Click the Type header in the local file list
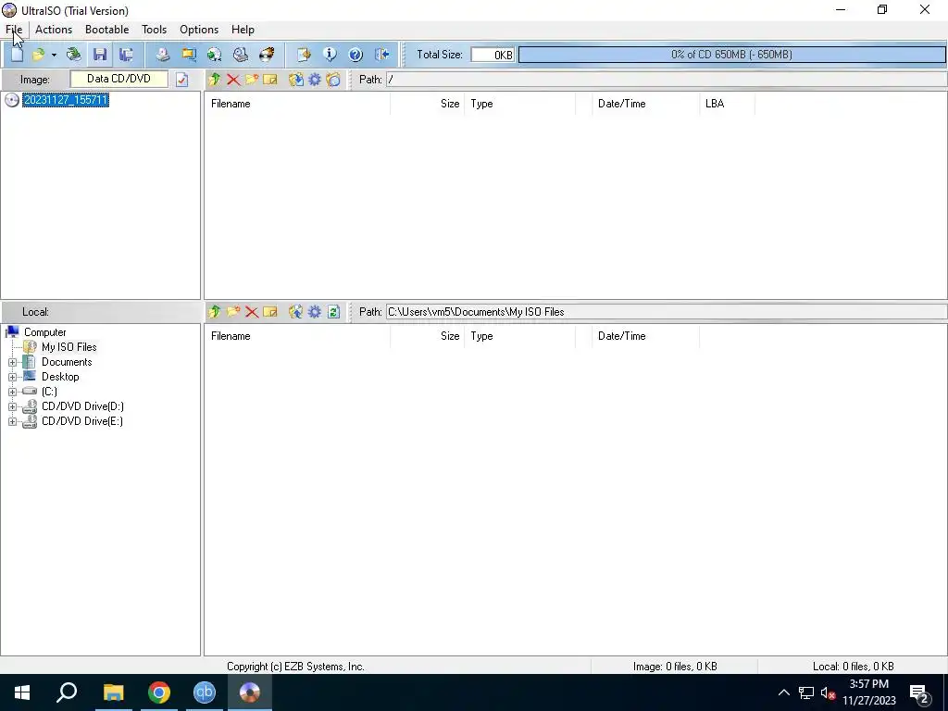The height and width of the screenshot is (711, 948). click(x=520, y=336)
